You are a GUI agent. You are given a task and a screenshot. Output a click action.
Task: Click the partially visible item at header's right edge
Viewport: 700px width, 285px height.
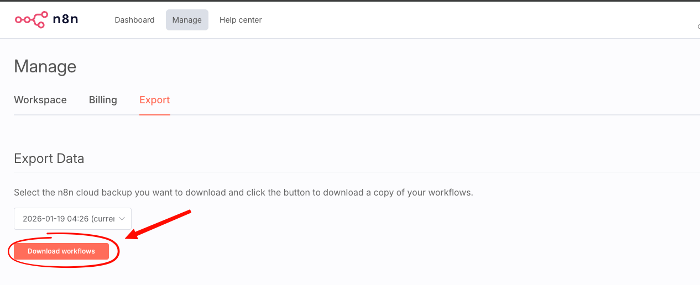click(x=697, y=27)
